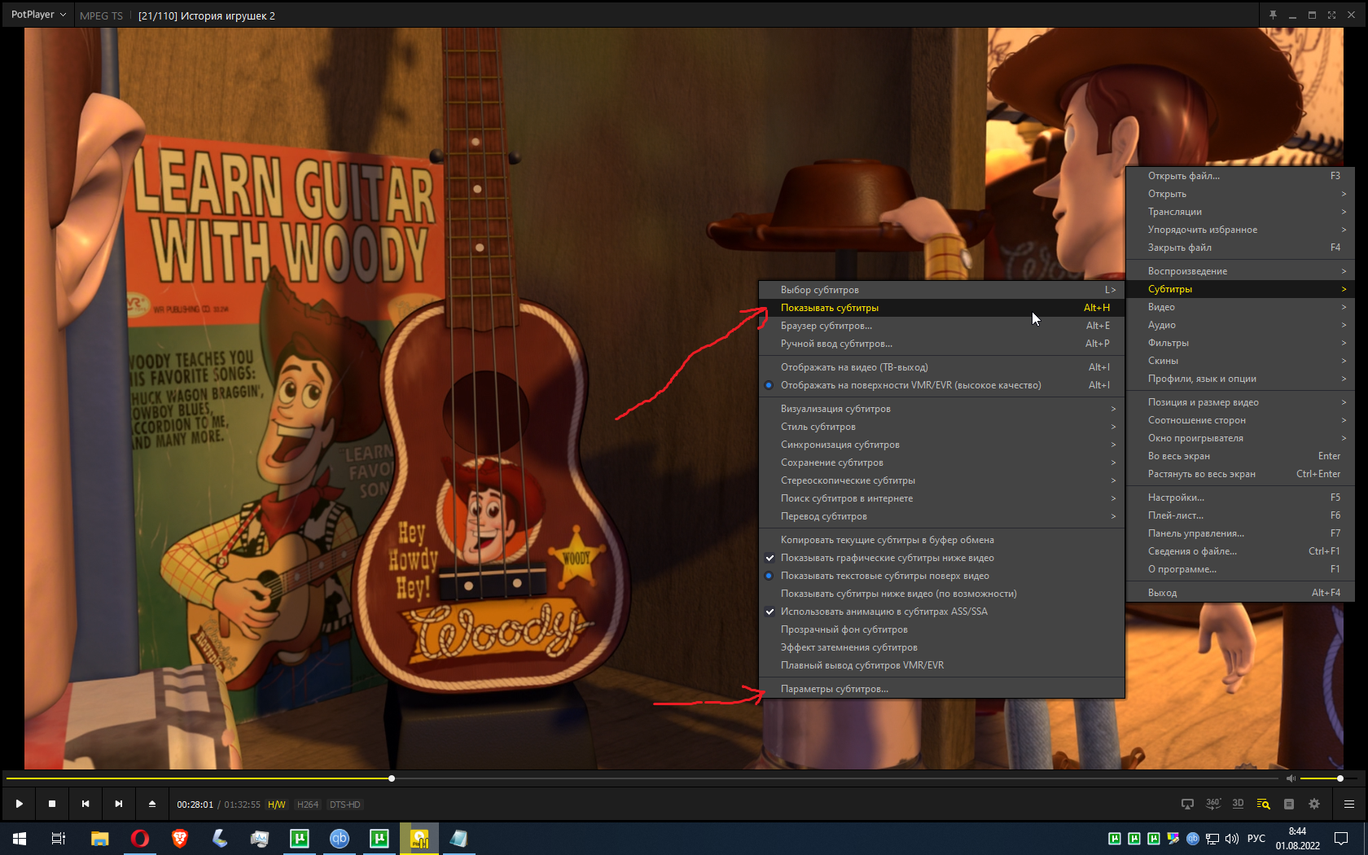Open the playlist panel icon
The height and width of the screenshot is (855, 1368).
click(1289, 804)
